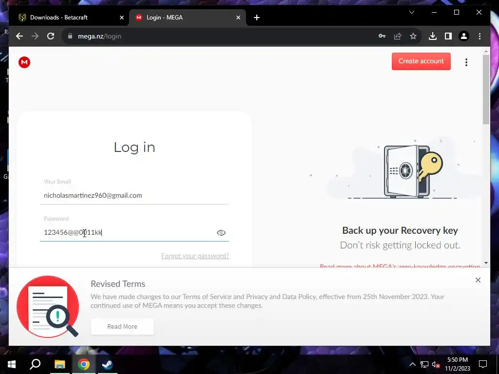Viewport: 499px width, 374px height.
Task: Click "Don't risk getting locked out." text
Action: 400,245
